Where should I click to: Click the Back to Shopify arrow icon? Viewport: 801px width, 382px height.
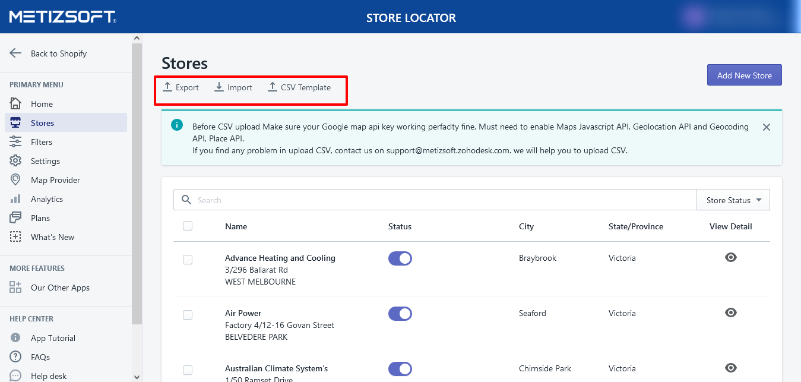click(x=15, y=53)
